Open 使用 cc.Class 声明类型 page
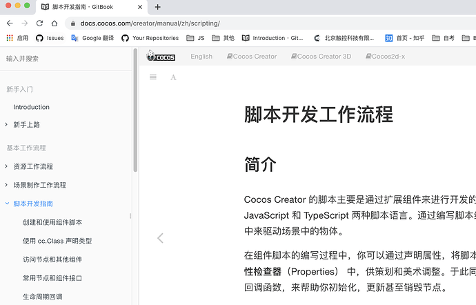Image resolution: width=476 pixels, height=305 pixels. pyautogui.click(x=57, y=241)
